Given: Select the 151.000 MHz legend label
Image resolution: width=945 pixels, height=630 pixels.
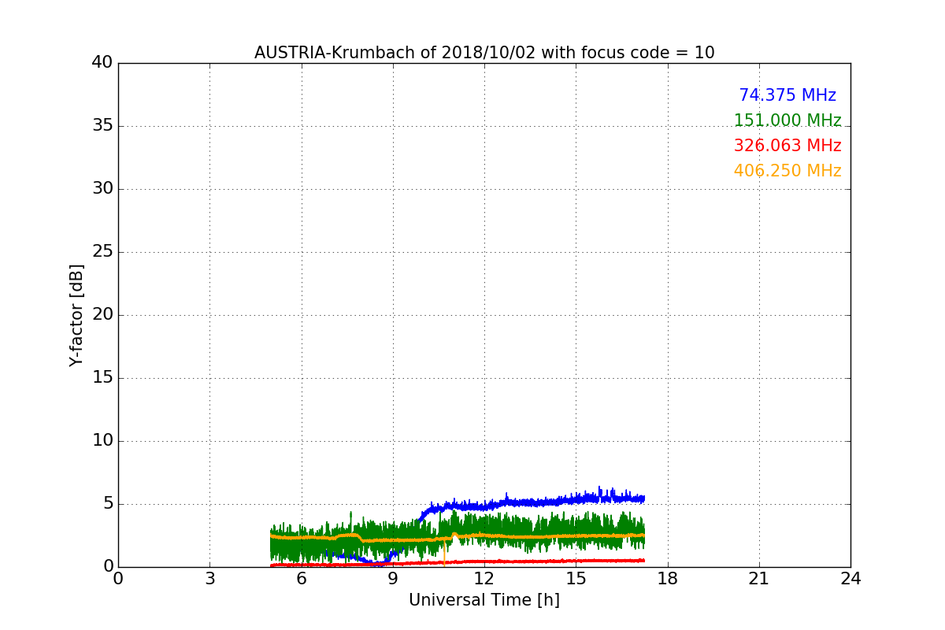Looking at the screenshot, I should (x=787, y=120).
